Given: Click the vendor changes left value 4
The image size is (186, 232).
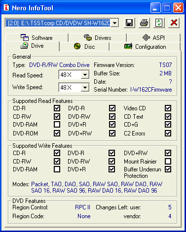Looking at the screenshot, I should (170, 216).
